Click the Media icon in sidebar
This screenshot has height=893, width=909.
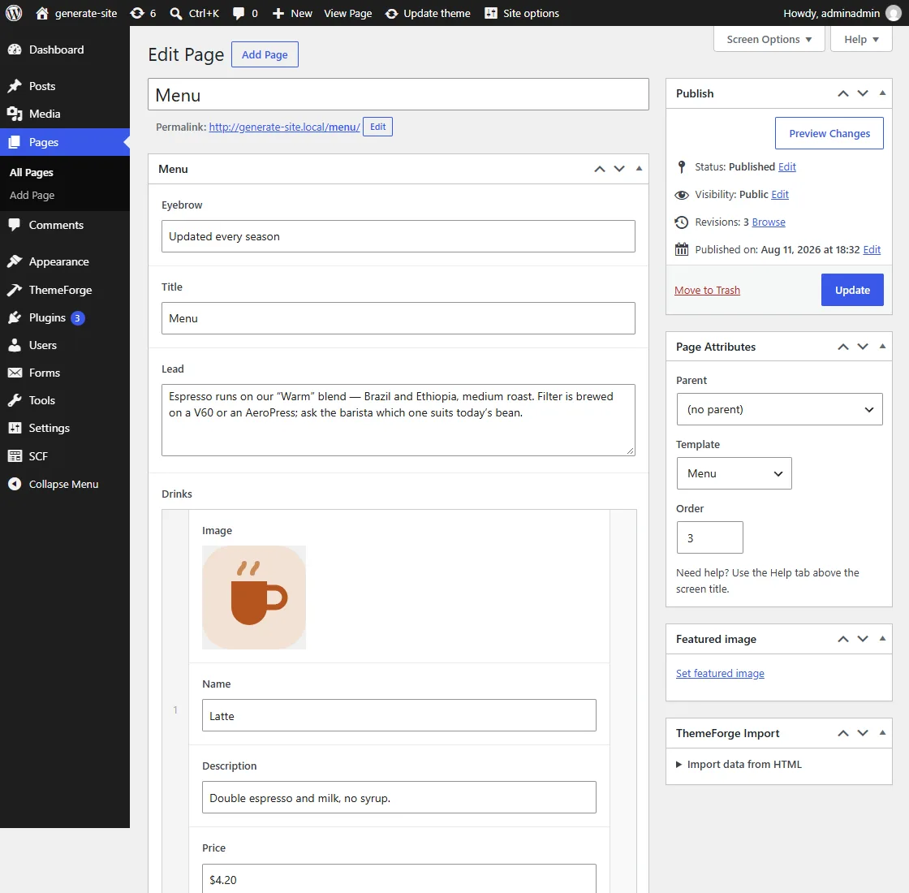pos(15,114)
